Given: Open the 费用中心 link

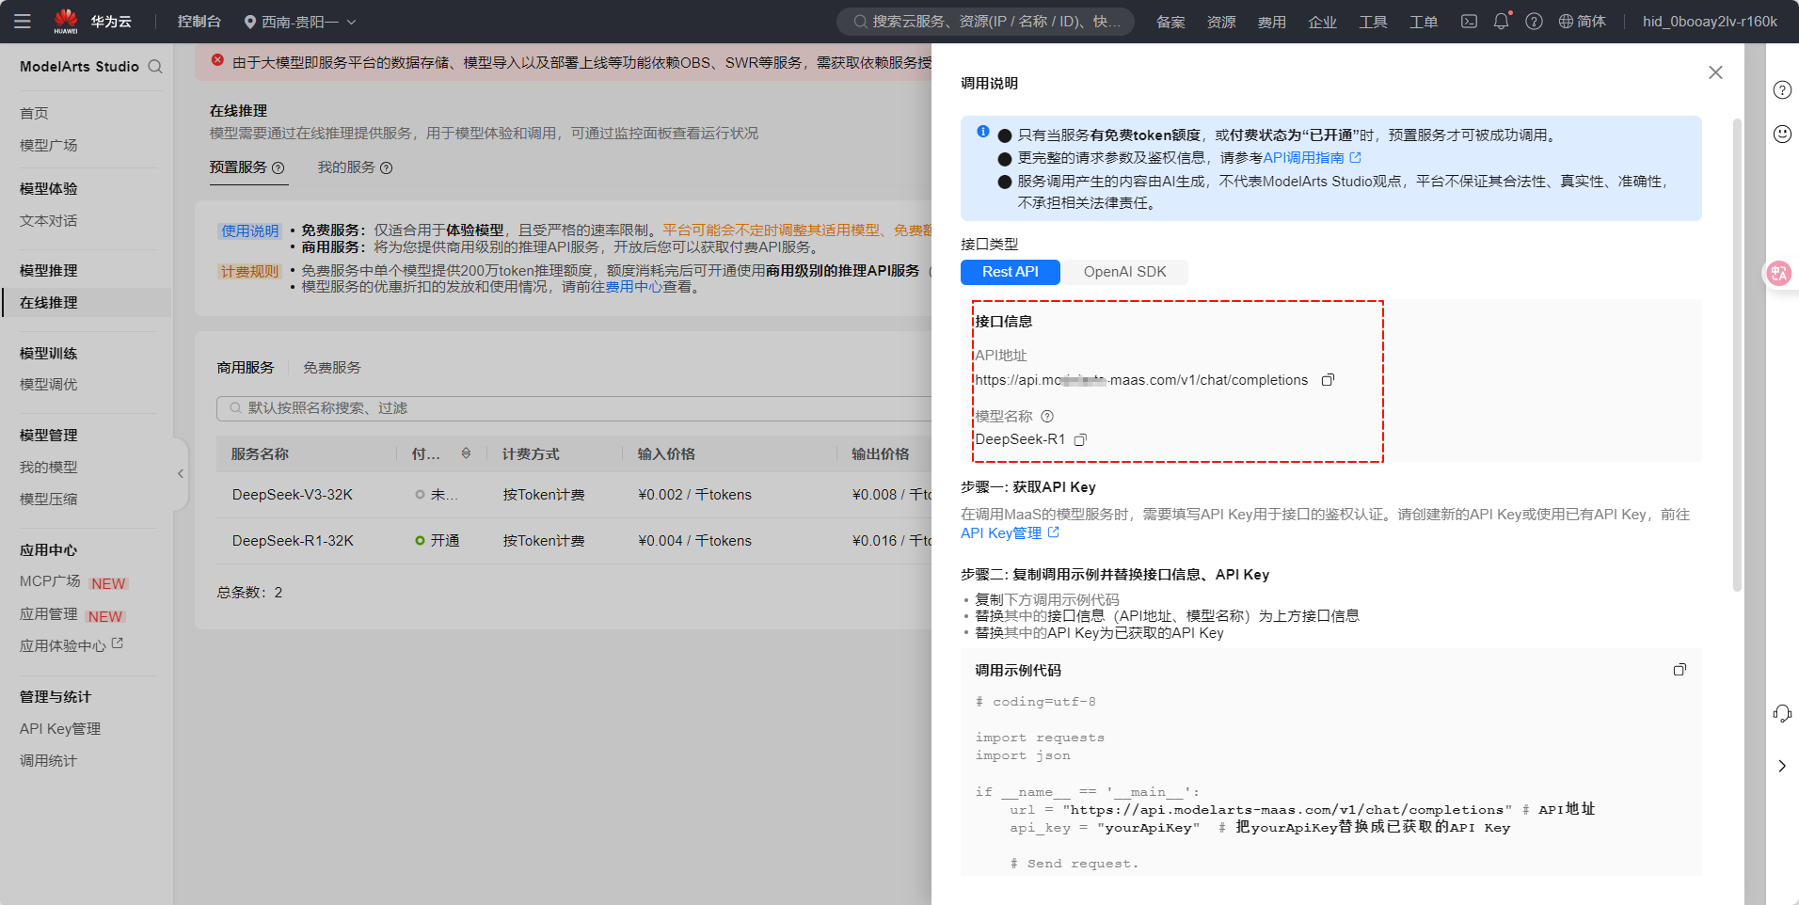Looking at the screenshot, I should click(x=634, y=287).
